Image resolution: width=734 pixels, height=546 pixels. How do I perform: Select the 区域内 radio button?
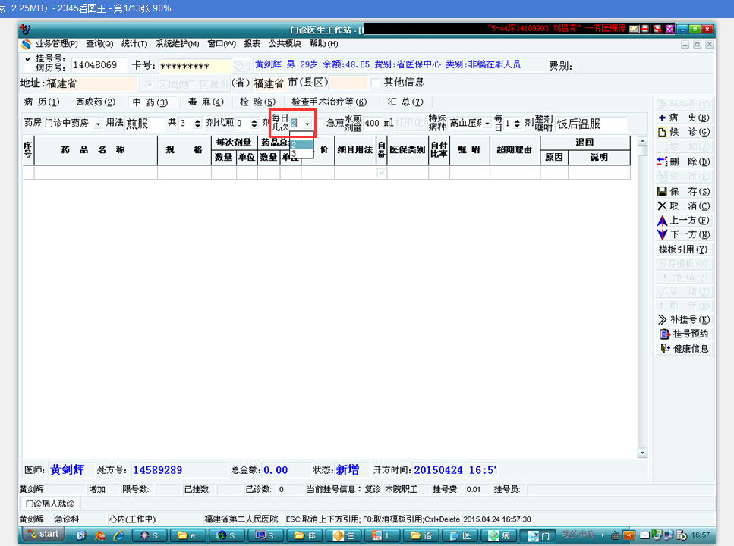coord(150,85)
